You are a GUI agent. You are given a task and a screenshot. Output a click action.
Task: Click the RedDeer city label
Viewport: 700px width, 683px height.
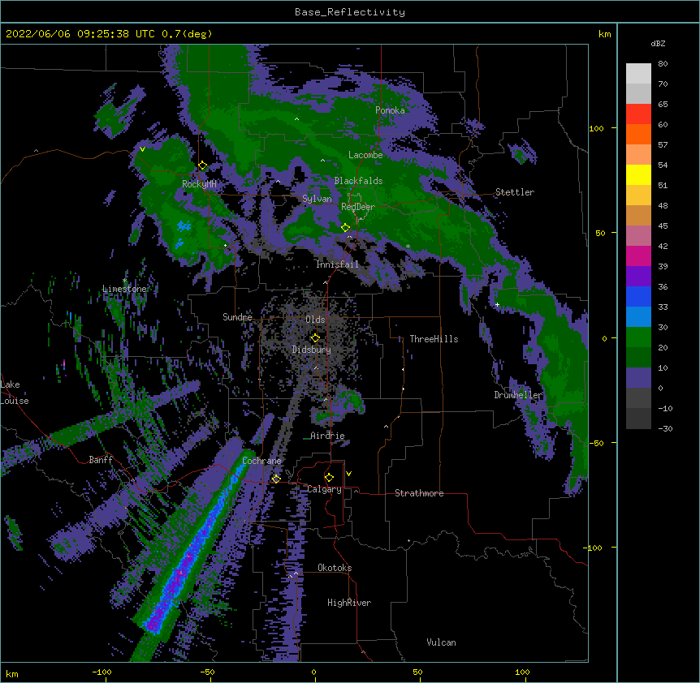[358, 207]
